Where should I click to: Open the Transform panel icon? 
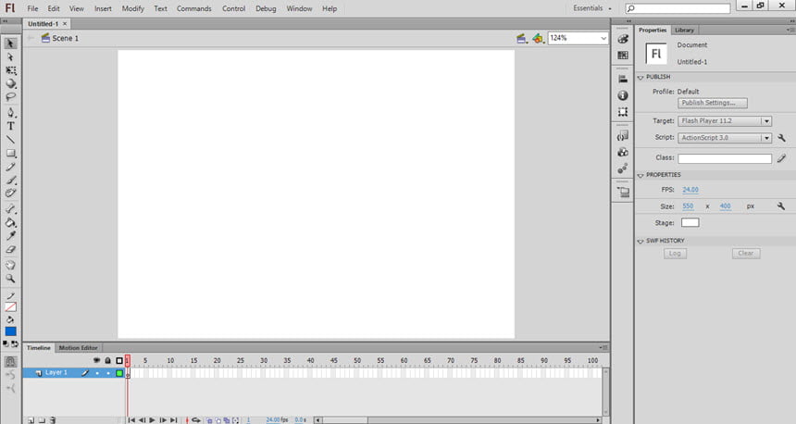point(623,112)
